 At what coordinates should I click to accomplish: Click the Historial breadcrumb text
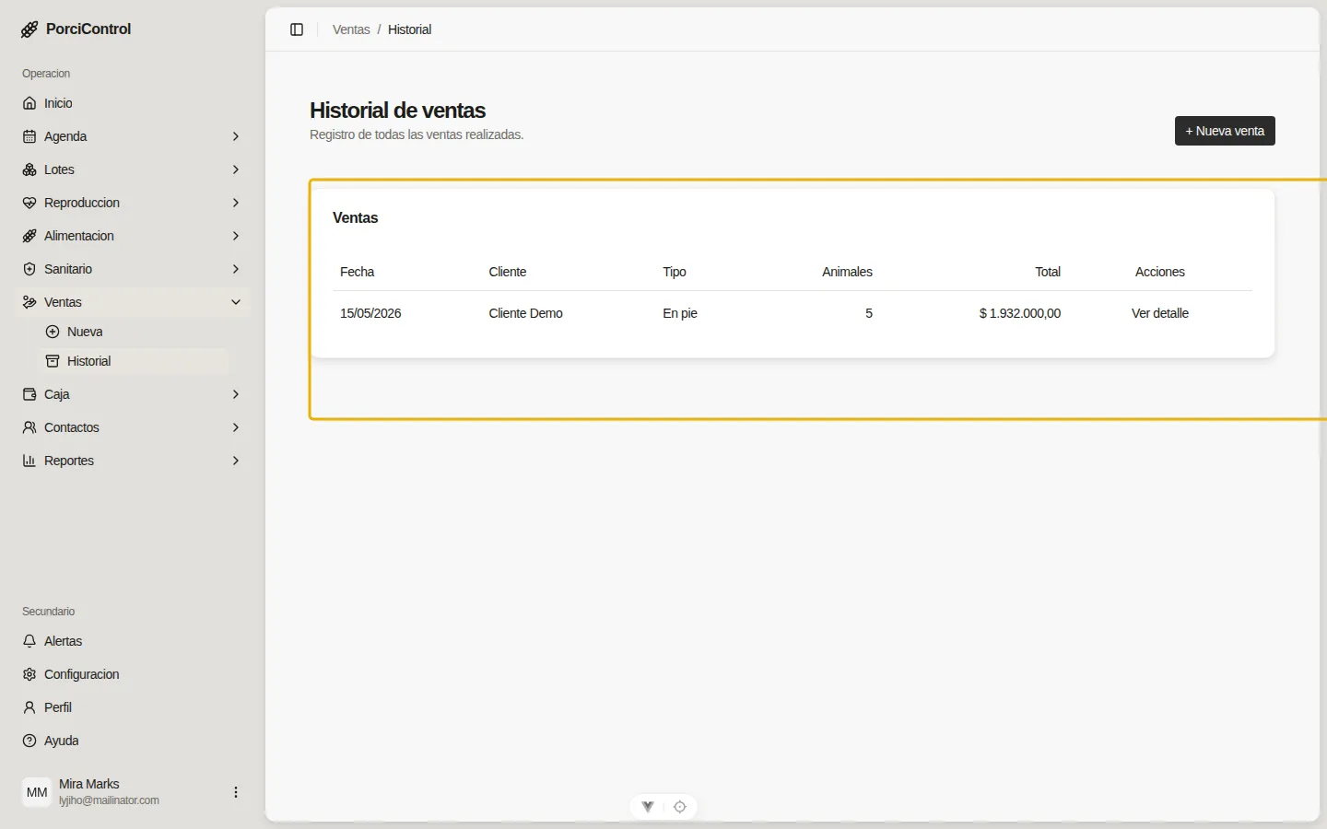(409, 29)
